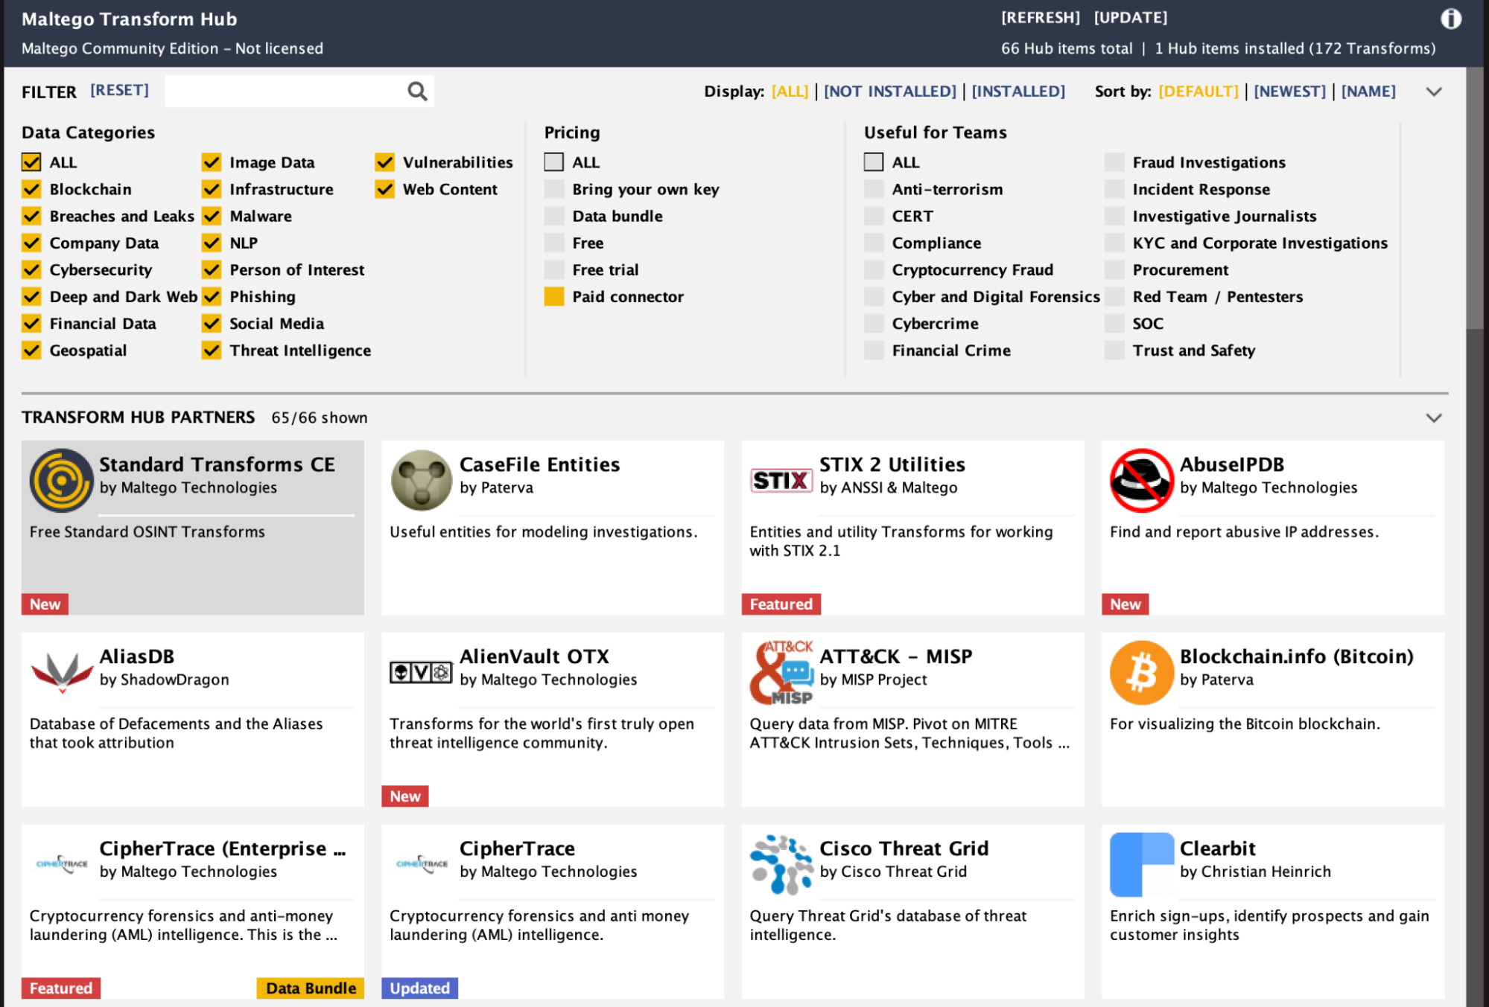This screenshot has width=1489, height=1007.
Task: Click the New tag on AbuseIPDB
Action: (1125, 604)
